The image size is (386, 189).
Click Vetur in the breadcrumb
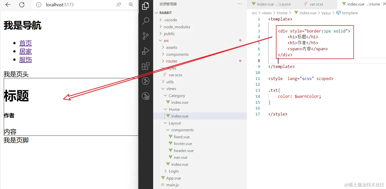coord(326,13)
